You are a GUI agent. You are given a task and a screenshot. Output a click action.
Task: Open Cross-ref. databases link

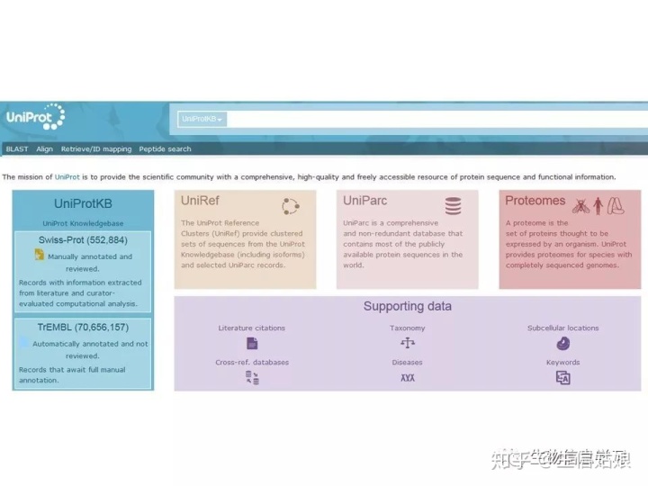pyautogui.click(x=252, y=363)
